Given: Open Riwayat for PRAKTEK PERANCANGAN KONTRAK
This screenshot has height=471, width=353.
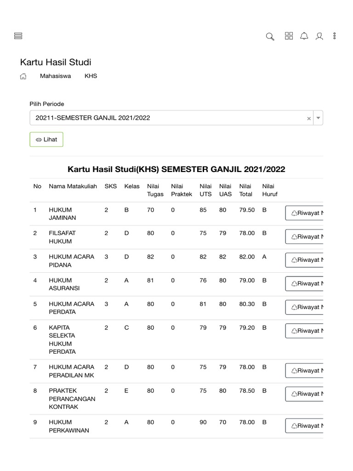Looking at the screenshot, I should (305, 394).
